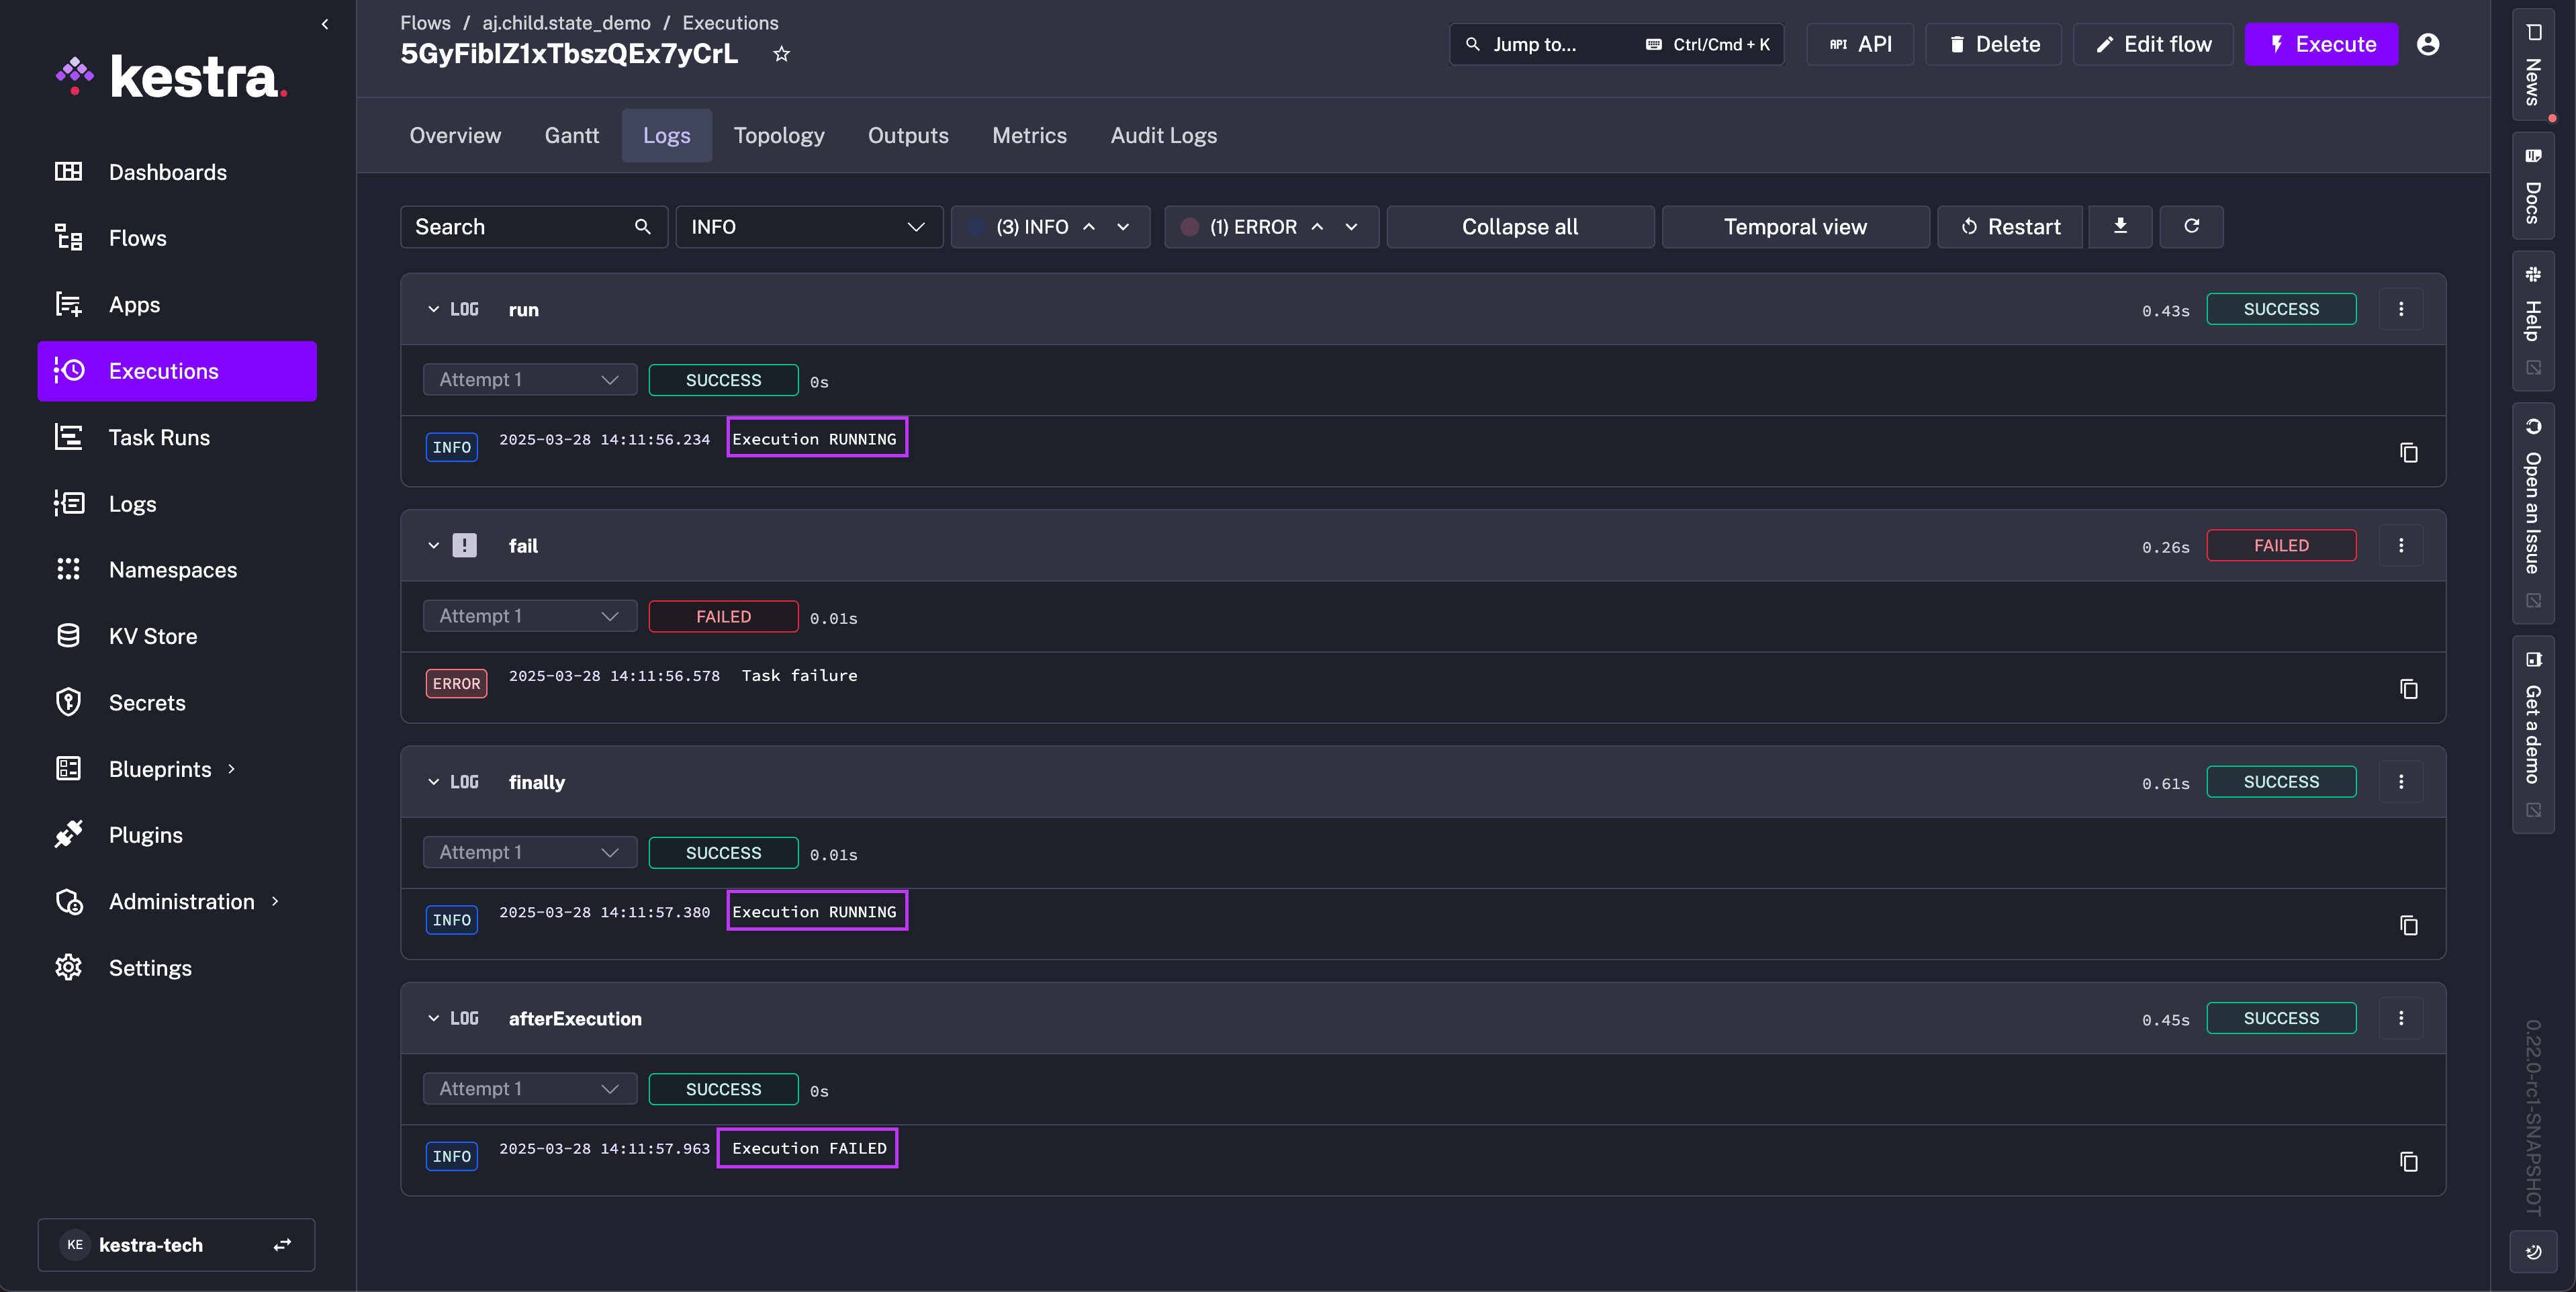
Task: Collapse the run task log section
Action: (x=433, y=310)
